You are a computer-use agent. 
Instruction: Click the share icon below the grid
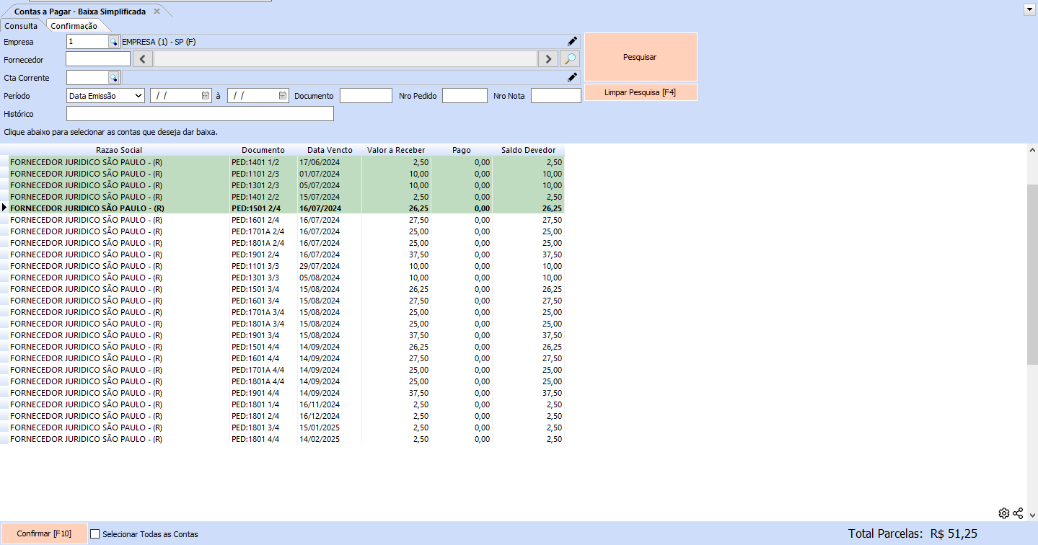(1018, 513)
